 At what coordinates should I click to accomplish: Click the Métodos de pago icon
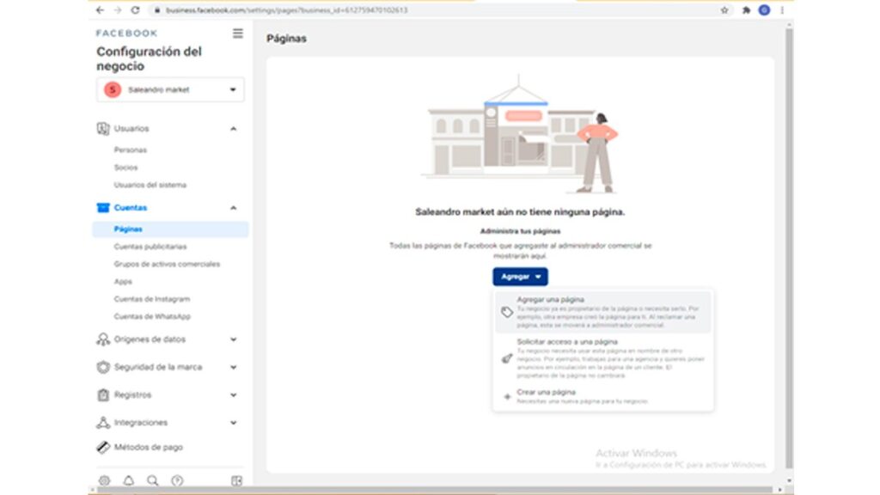tap(103, 447)
